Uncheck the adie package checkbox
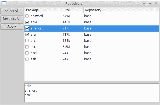The image size is (160, 105). 27,22
